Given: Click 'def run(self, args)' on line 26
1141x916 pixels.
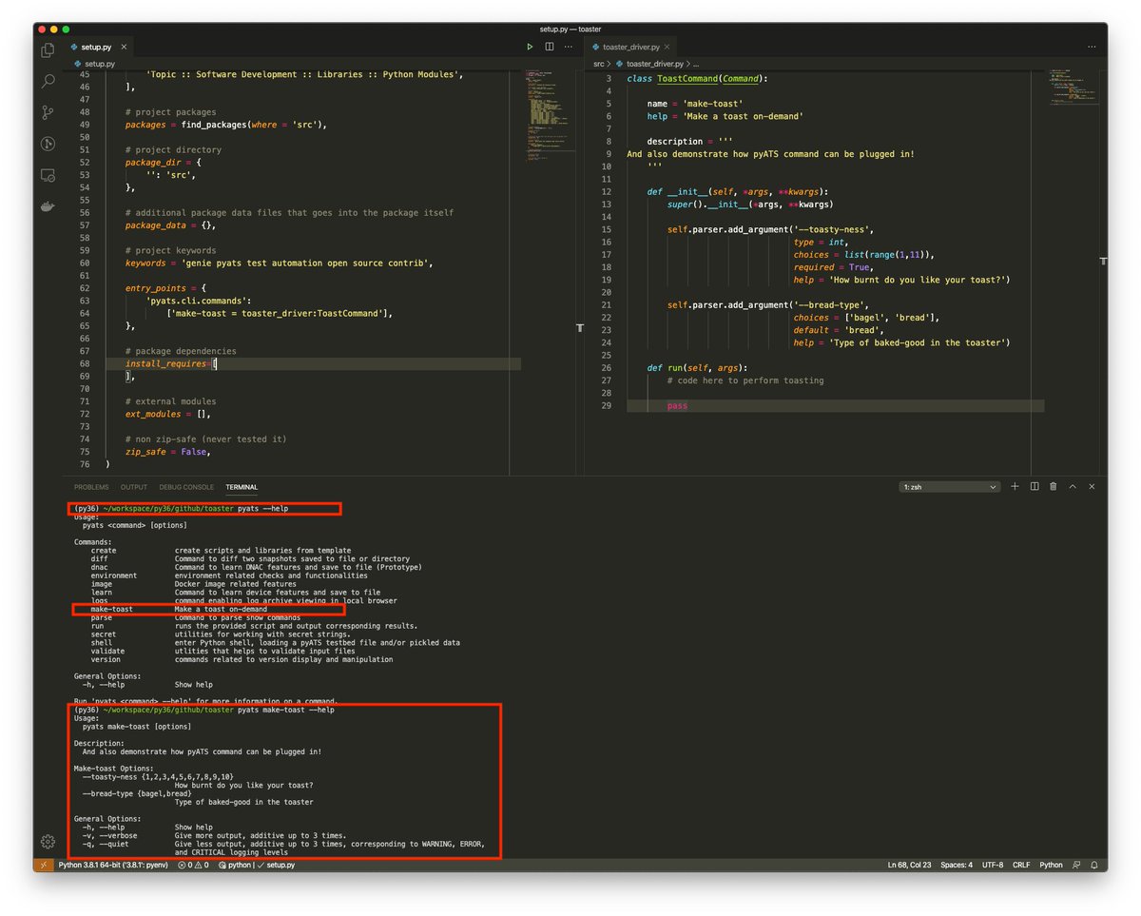Looking at the screenshot, I should [x=697, y=367].
